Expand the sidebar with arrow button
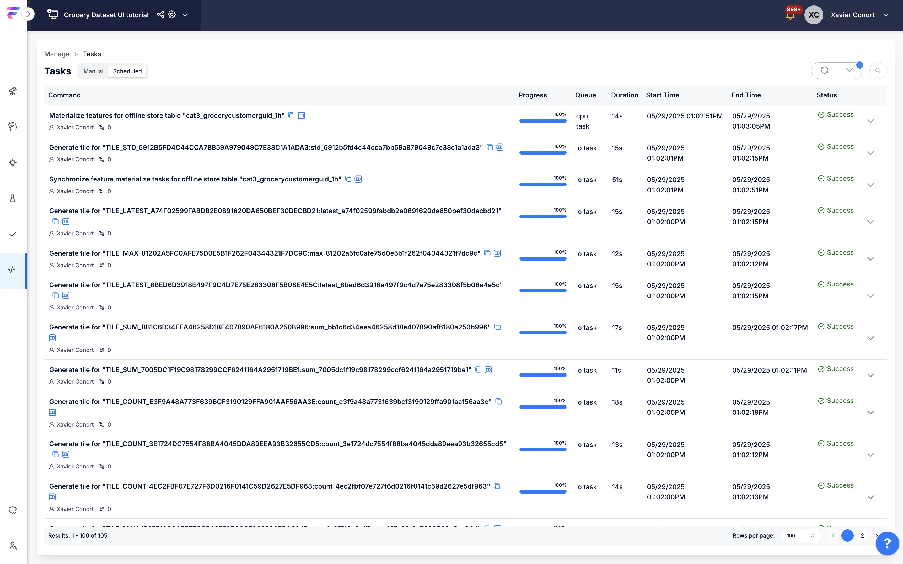Image resolution: width=903 pixels, height=564 pixels. [x=28, y=14]
